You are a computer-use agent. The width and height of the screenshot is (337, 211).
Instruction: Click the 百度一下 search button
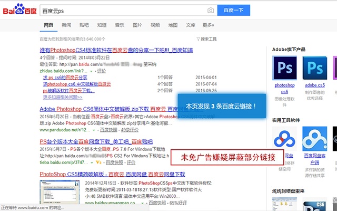point(234,10)
